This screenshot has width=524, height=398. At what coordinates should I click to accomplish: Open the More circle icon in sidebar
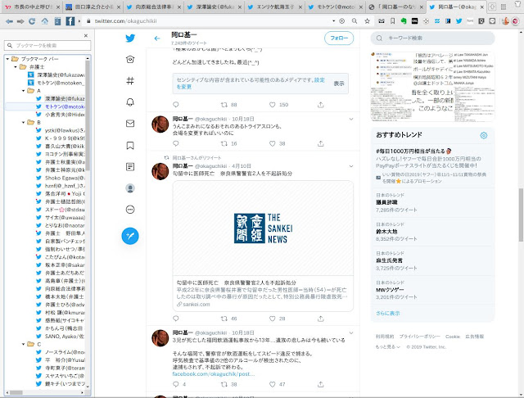[130, 210]
